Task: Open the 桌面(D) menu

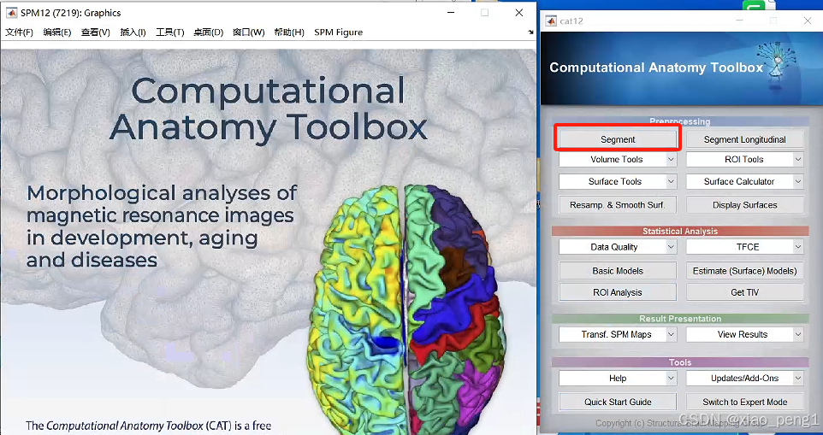Action: tap(209, 32)
